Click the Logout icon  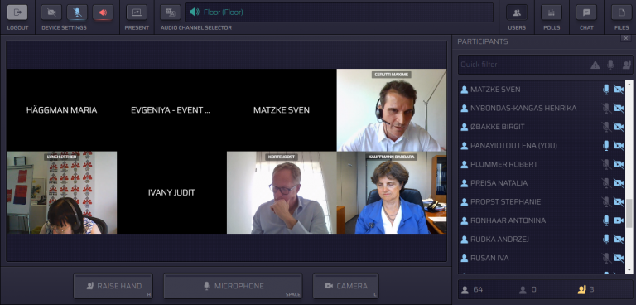17,12
